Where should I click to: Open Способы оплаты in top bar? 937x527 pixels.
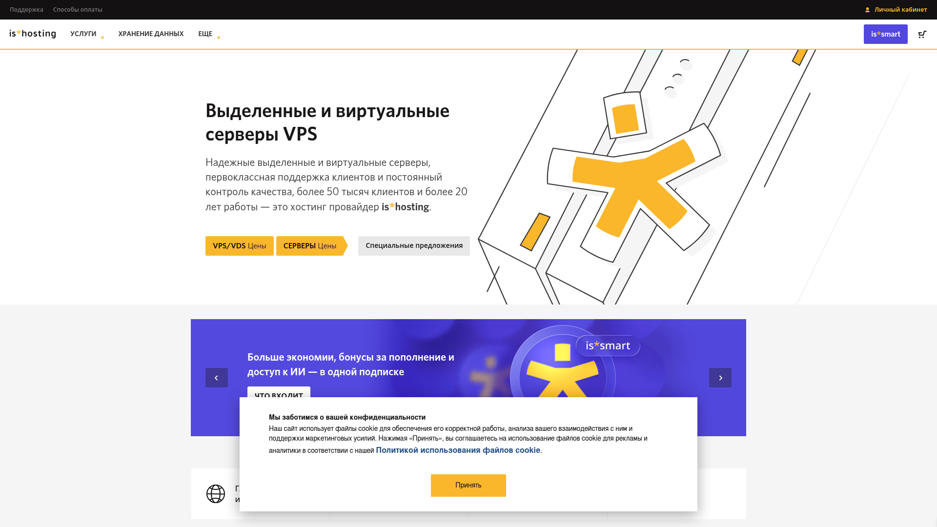click(x=78, y=10)
